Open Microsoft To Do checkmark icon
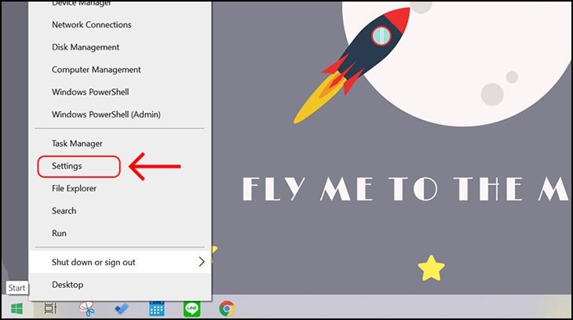This screenshot has height=320, width=573. (122, 308)
